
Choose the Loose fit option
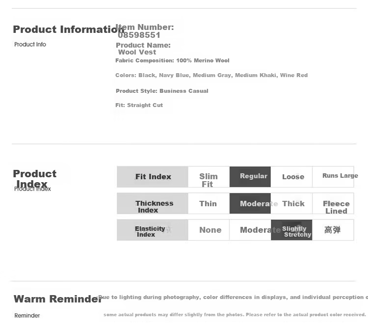click(x=291, y=177)
